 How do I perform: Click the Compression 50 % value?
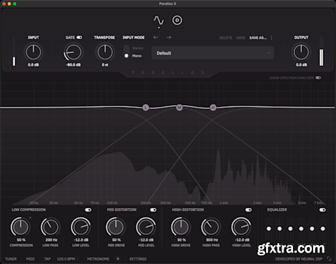click(22, 240)
